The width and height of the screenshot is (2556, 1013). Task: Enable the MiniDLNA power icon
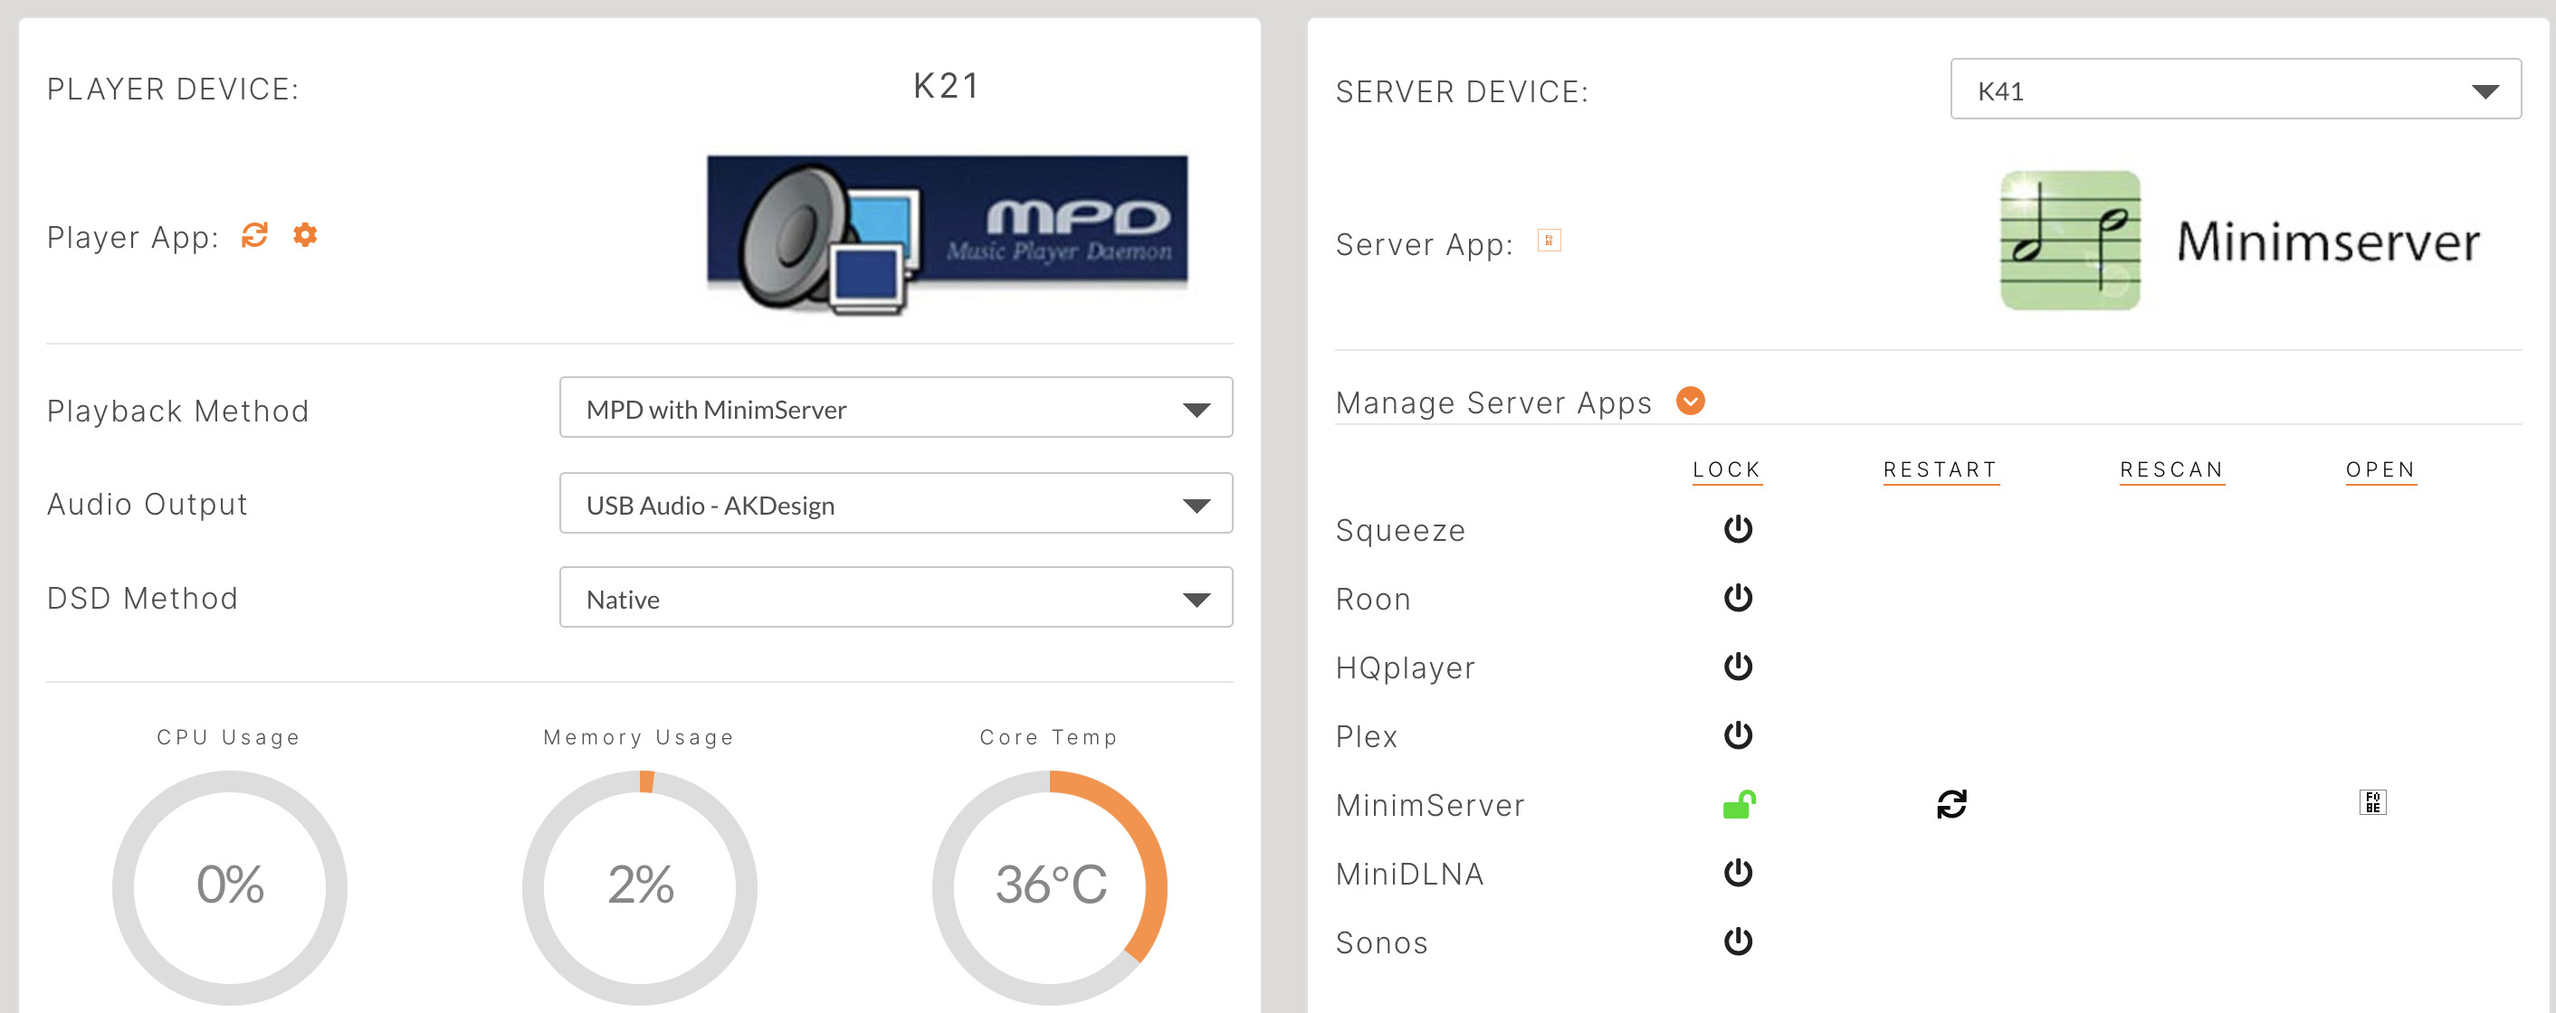1738,873
